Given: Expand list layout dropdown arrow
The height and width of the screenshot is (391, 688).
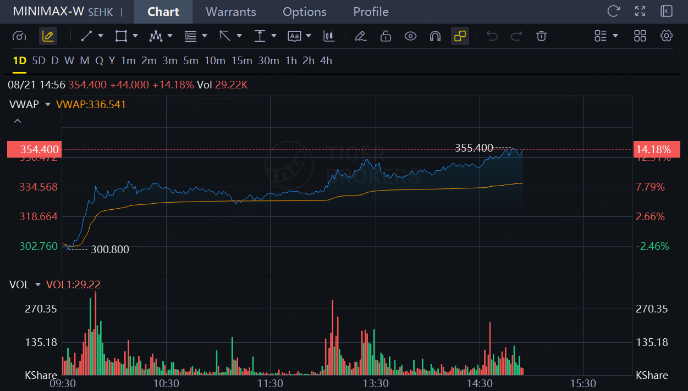Looking at the screenshot, I should (x=615, y=36).
